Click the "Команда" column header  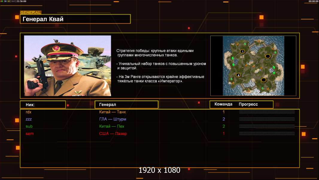coord(223,104)
